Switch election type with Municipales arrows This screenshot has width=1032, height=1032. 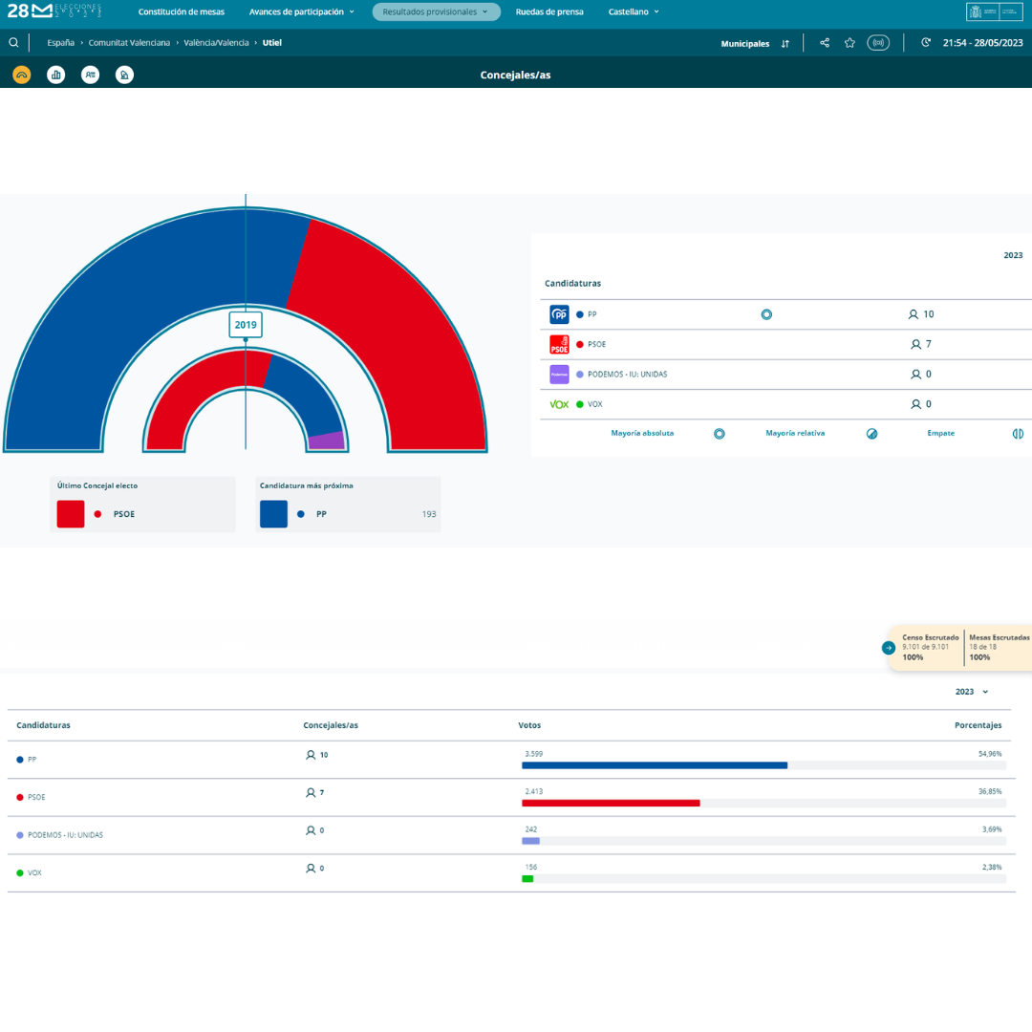785,44
